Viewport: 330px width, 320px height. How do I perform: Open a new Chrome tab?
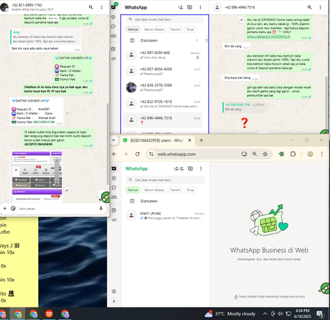click(x=201, y=140)
